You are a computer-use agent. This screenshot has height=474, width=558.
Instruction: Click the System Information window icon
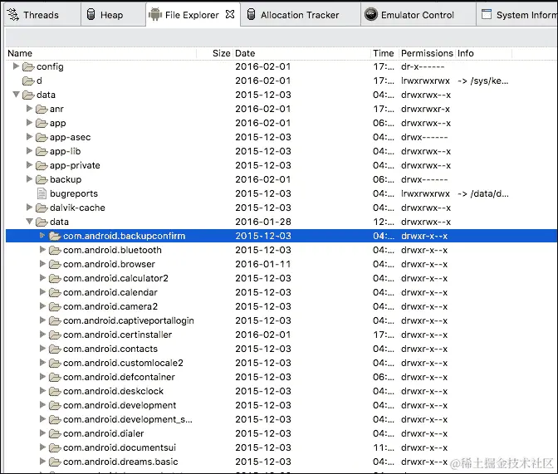pyautogui.click(x=486, y=14)
